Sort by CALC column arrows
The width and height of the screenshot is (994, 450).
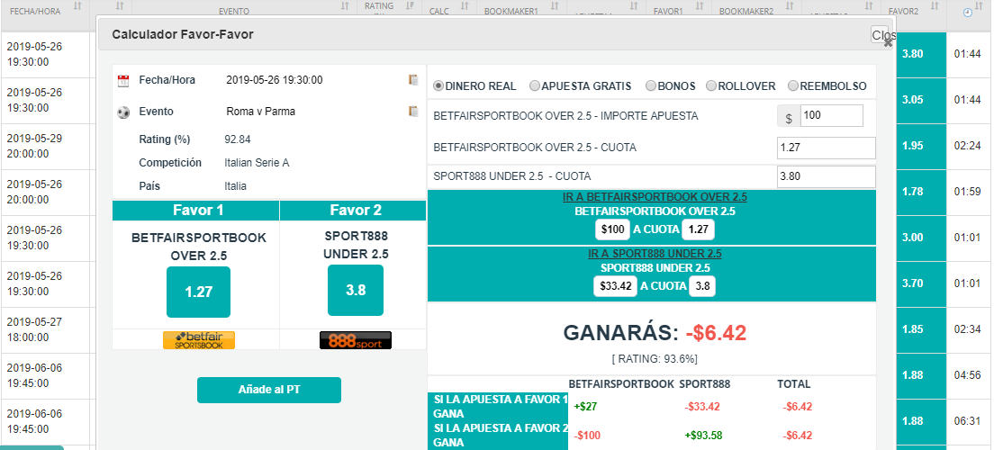point(465,6)
